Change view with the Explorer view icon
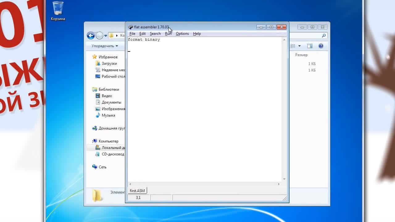Image resolution: width=395 pixels, height=222 pixels. pyautogui.click(x=293, y=46)
